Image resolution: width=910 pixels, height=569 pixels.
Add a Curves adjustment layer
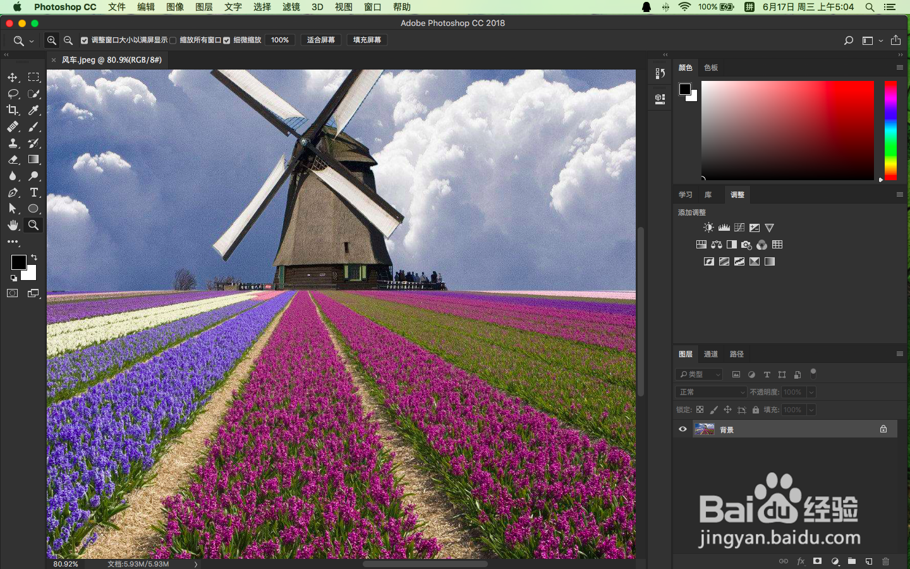739,227
